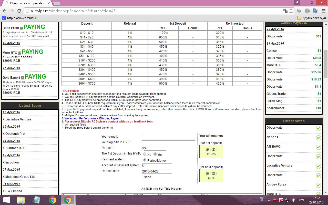The width and height of the screenshot is (328, 205).
Task: Click the page's vertical scrollbar thumb
Action: [x=326, y=64]
